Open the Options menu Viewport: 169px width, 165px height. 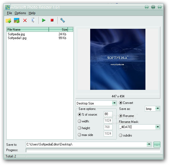click(x=20, y=13)
